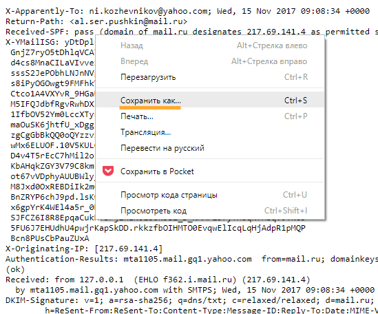This screenshot has height=314, width=378.
Task: Select Сохранить в Pocket entry
Action: 210,171
